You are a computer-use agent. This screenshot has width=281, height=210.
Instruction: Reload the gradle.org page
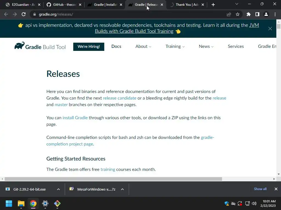[24, 14]
